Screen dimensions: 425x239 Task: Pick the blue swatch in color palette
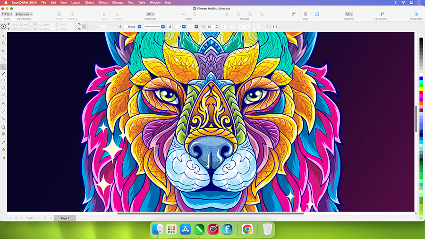(x=421, y=78)
